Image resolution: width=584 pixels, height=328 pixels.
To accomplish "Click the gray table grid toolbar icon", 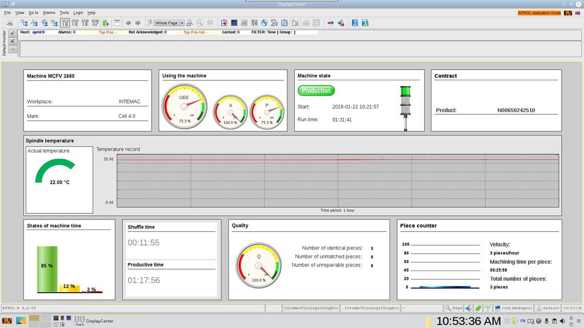I will pyautogui.click(x=316, y=23).
